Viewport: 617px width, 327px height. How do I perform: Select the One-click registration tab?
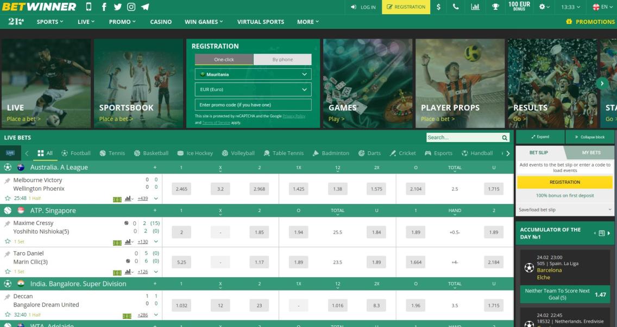tap(224, 59)
